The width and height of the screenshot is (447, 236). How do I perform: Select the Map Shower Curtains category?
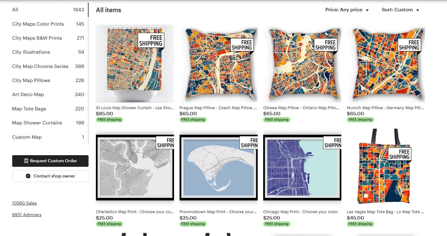[37, 123]
